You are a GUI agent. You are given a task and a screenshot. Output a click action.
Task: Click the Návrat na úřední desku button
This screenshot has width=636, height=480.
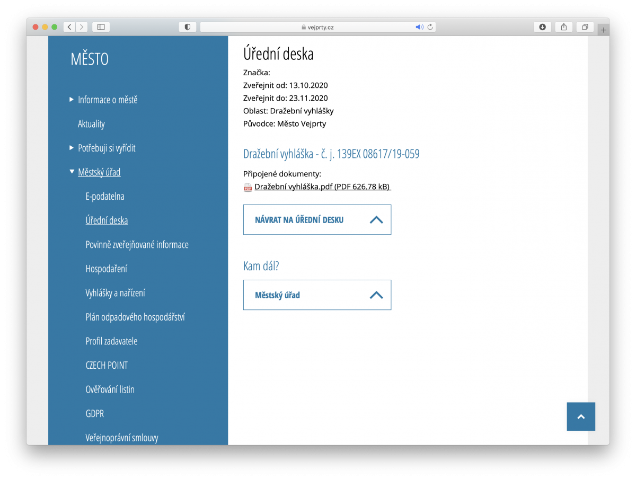[x=317, y=220]
